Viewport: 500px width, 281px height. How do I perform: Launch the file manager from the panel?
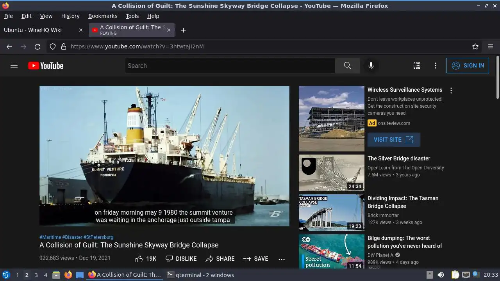tap(56, 275)
